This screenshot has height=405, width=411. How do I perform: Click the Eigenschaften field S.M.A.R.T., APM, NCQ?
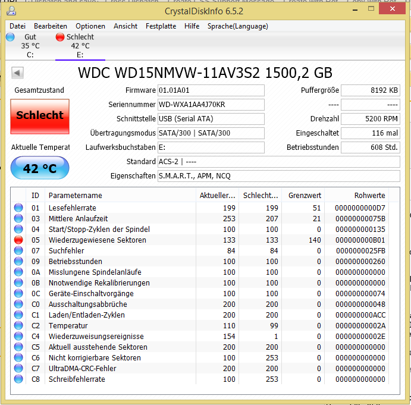(278, 176)
